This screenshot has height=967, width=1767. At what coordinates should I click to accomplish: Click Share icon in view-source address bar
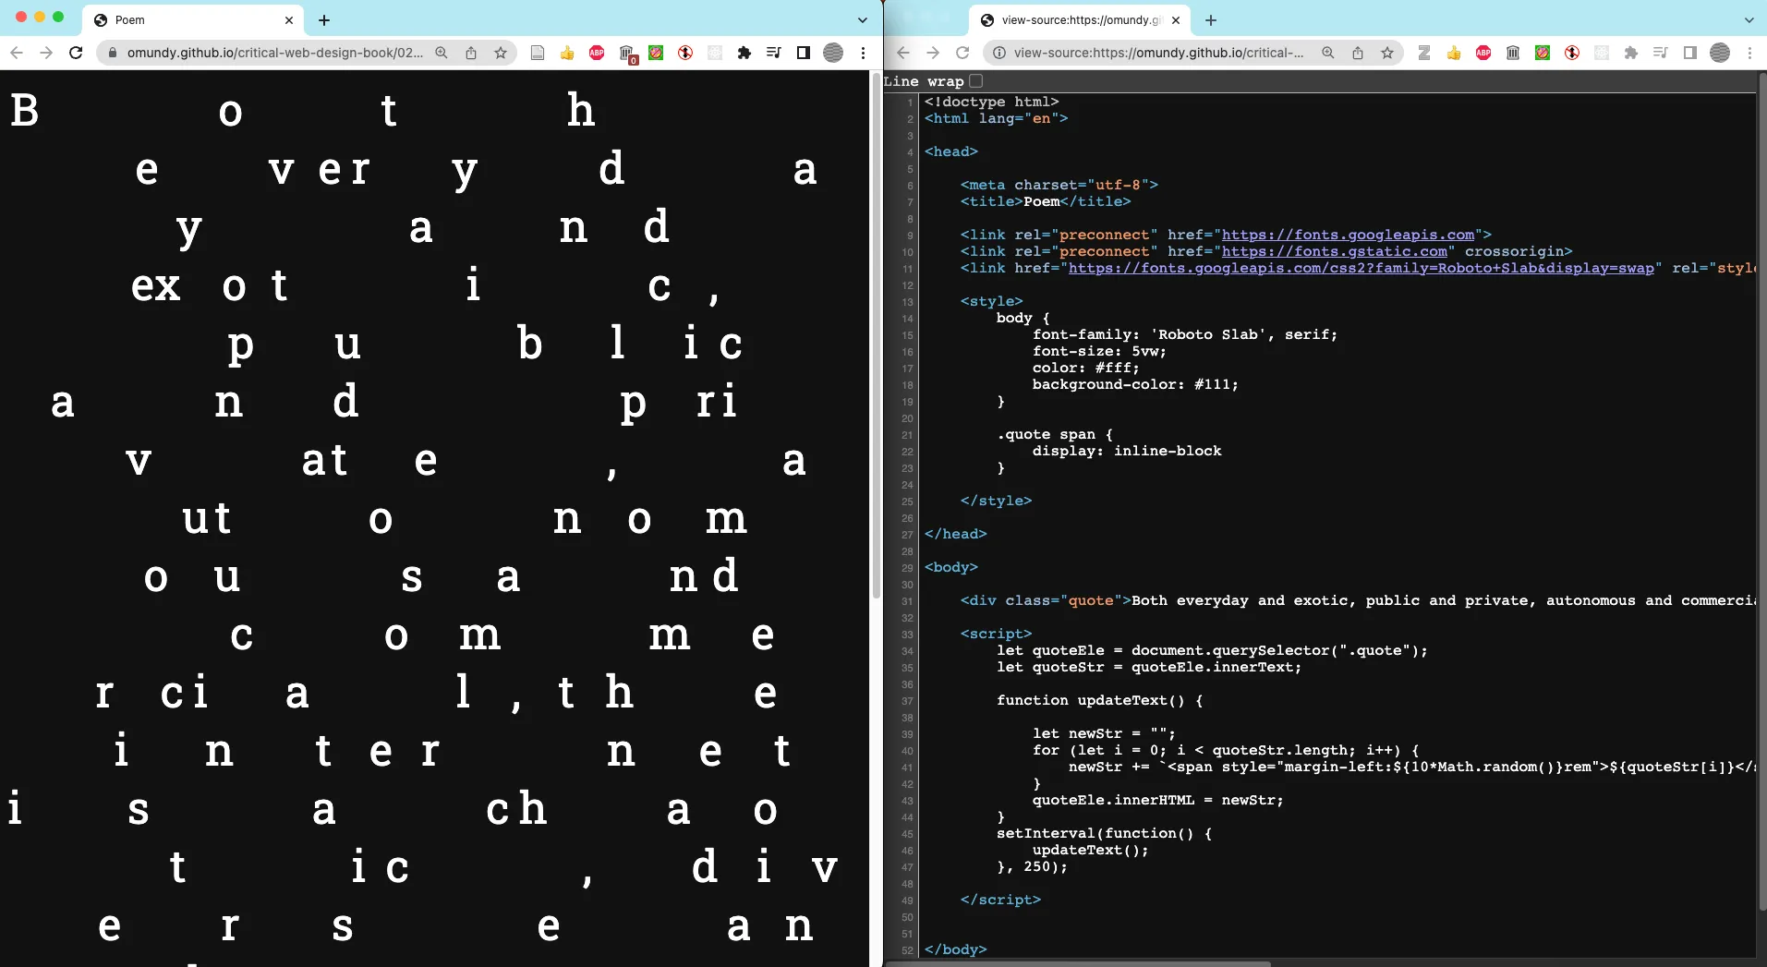click(x=1358, y=53)
